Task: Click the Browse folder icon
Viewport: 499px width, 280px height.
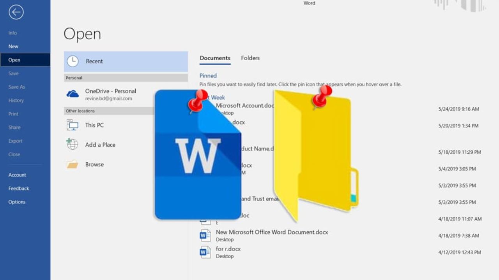Action: click(x=73, y=164)
